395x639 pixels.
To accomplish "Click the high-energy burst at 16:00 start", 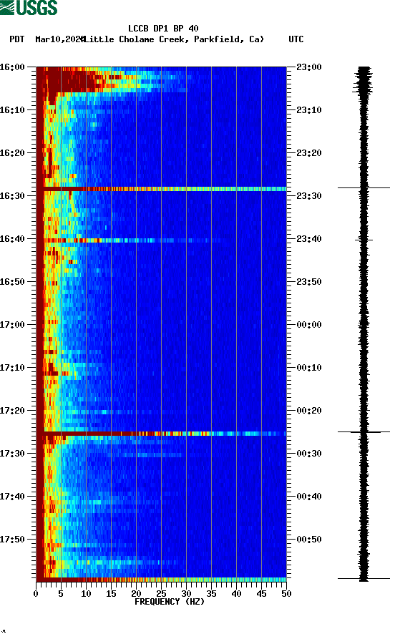I will 112,79.
